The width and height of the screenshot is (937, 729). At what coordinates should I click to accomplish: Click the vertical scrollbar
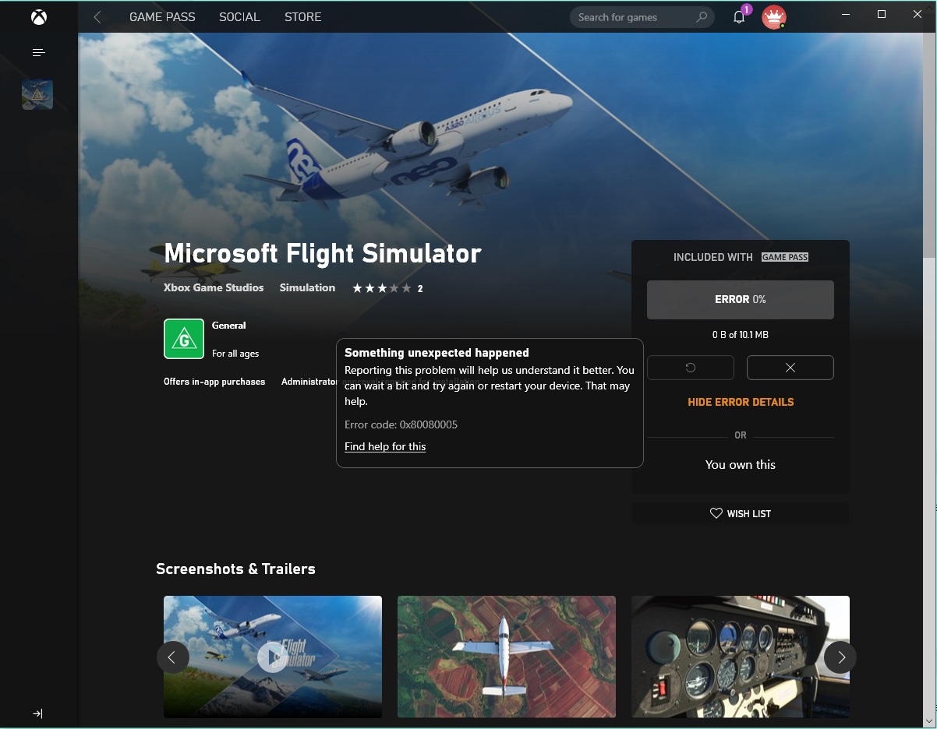click(929, 145)
